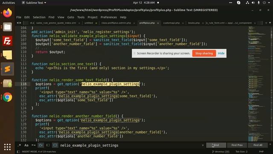Change PHP syntax in status bar
The height and width of the screenshot is (154, 273).
(x=261, y=152)
